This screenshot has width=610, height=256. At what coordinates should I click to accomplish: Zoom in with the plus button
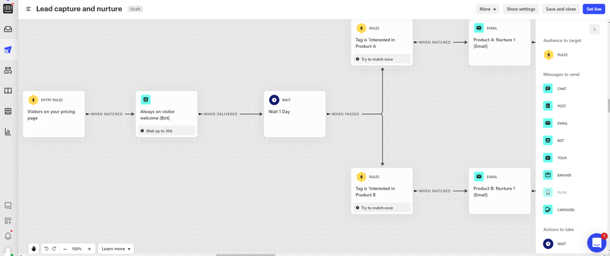click(x=89, y=249)
